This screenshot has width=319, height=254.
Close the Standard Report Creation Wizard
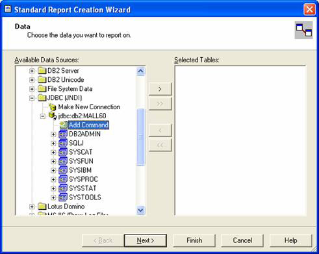click(309, 9)
